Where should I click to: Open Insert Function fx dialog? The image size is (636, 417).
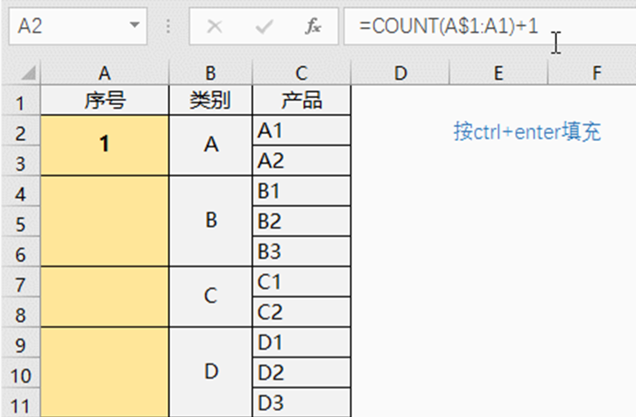313,26
